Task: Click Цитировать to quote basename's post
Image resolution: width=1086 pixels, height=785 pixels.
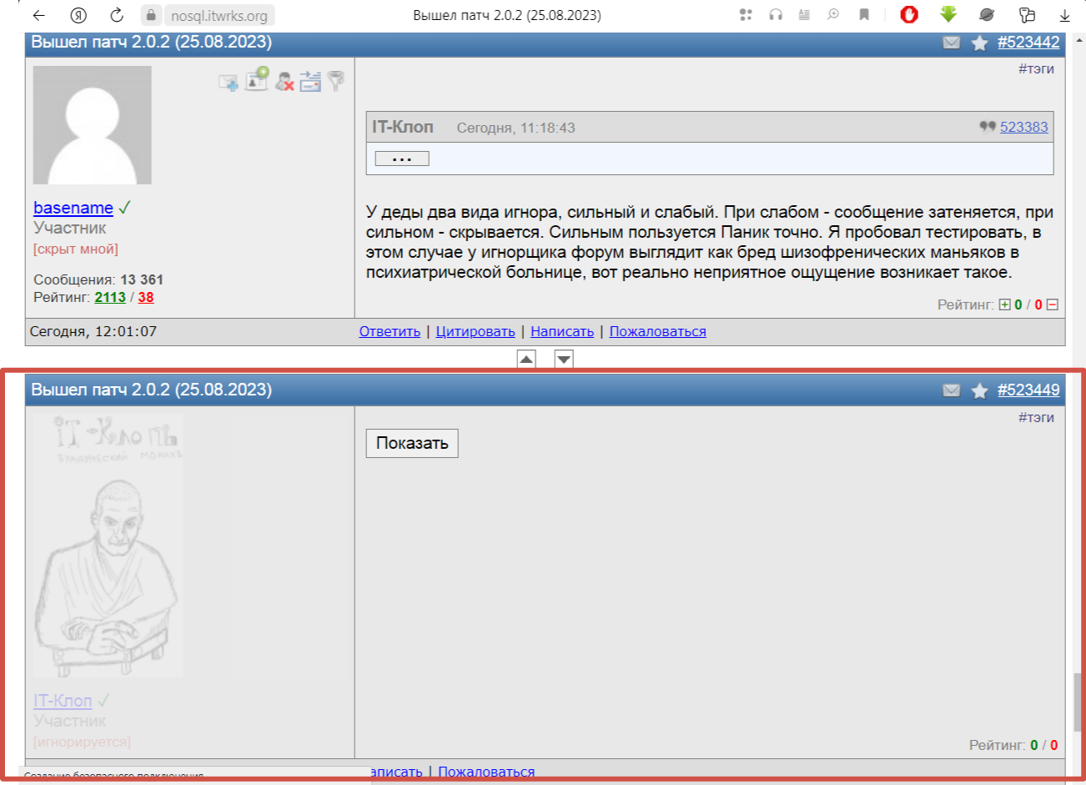Action: point(475,332)
